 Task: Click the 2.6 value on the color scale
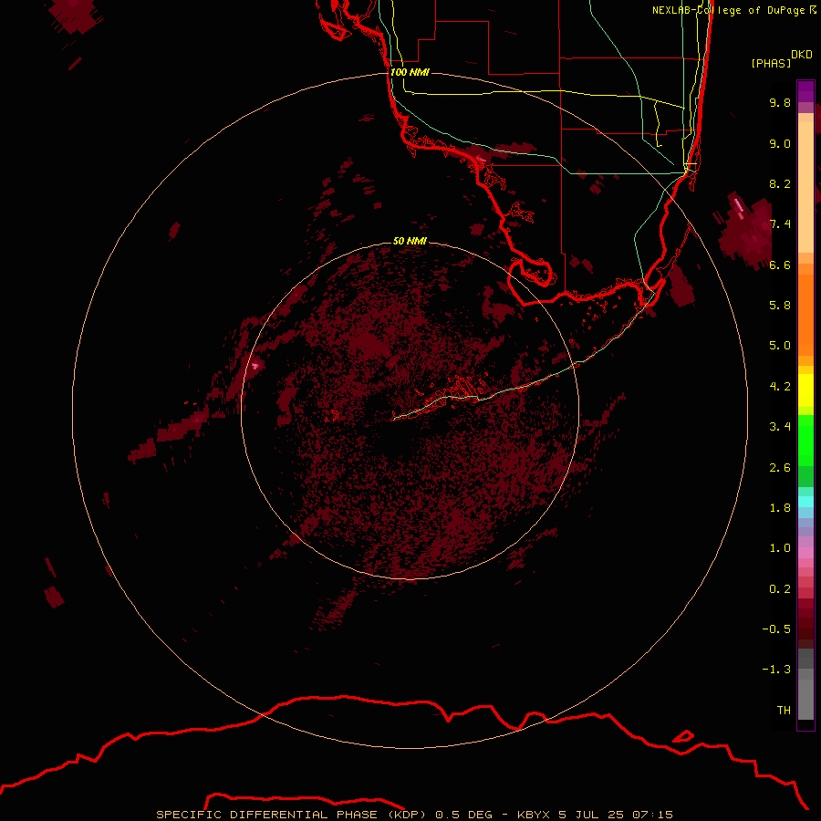(780, 468)
